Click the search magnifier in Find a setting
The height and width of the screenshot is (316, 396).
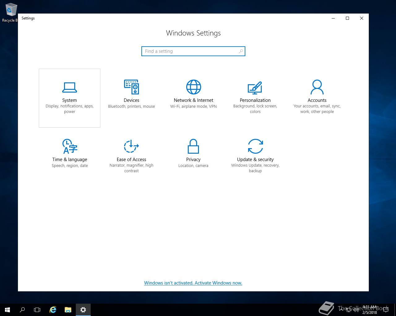241,51
